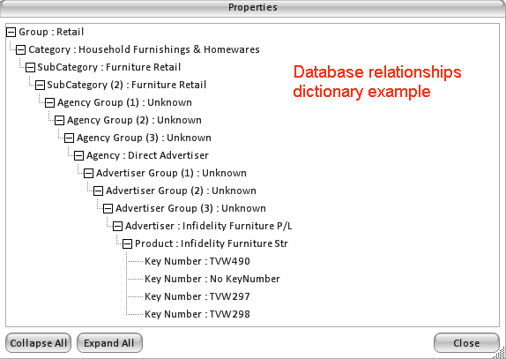Collapse the Household Furnishings & Homewares category
506x359 pixels.
[x=20, y=49]
